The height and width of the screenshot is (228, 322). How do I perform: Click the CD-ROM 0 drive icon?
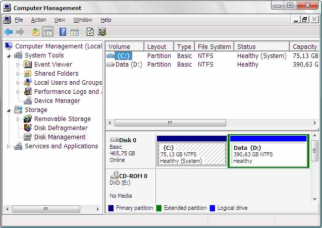tap(115, 175)
